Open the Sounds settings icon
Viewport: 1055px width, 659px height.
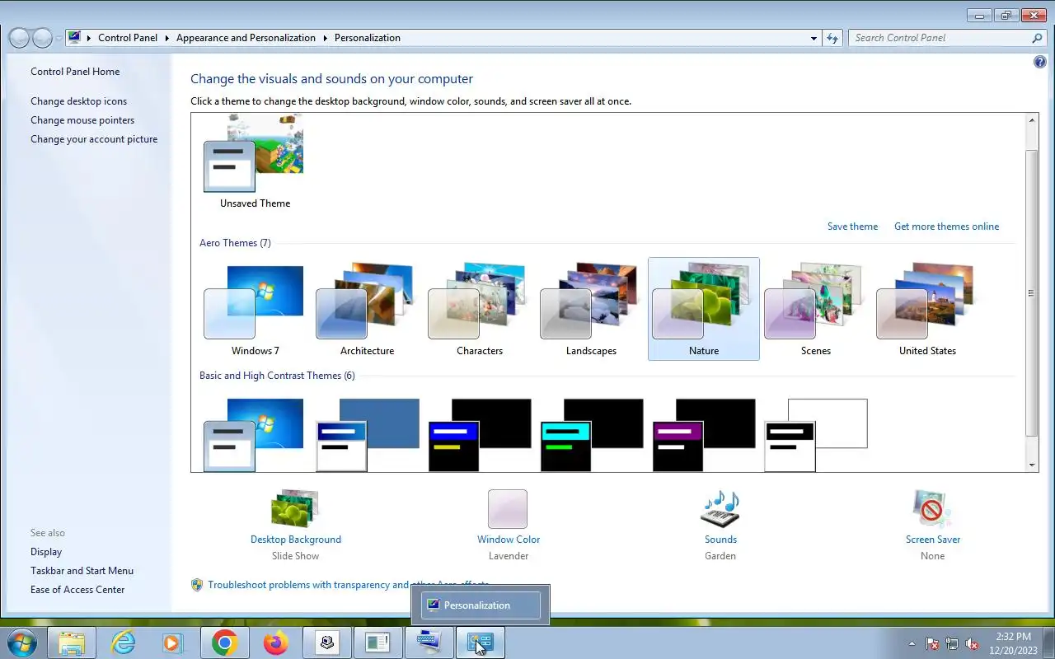pyautogui.click(x=720, y=508)
